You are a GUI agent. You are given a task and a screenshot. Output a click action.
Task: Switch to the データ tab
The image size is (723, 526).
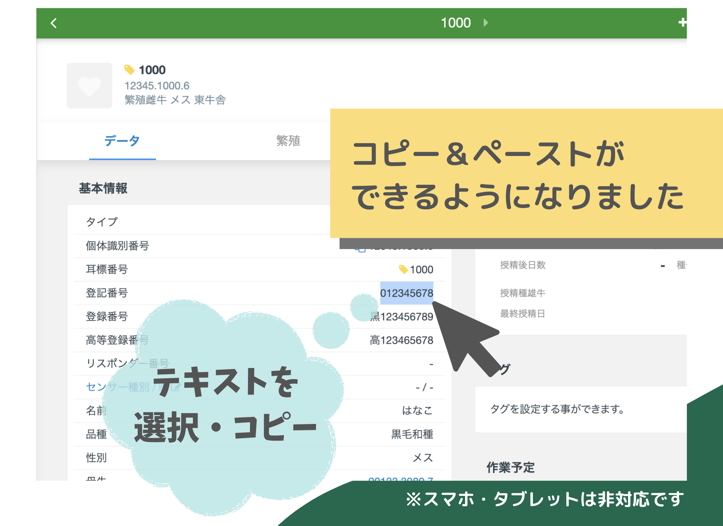point(122,141)
